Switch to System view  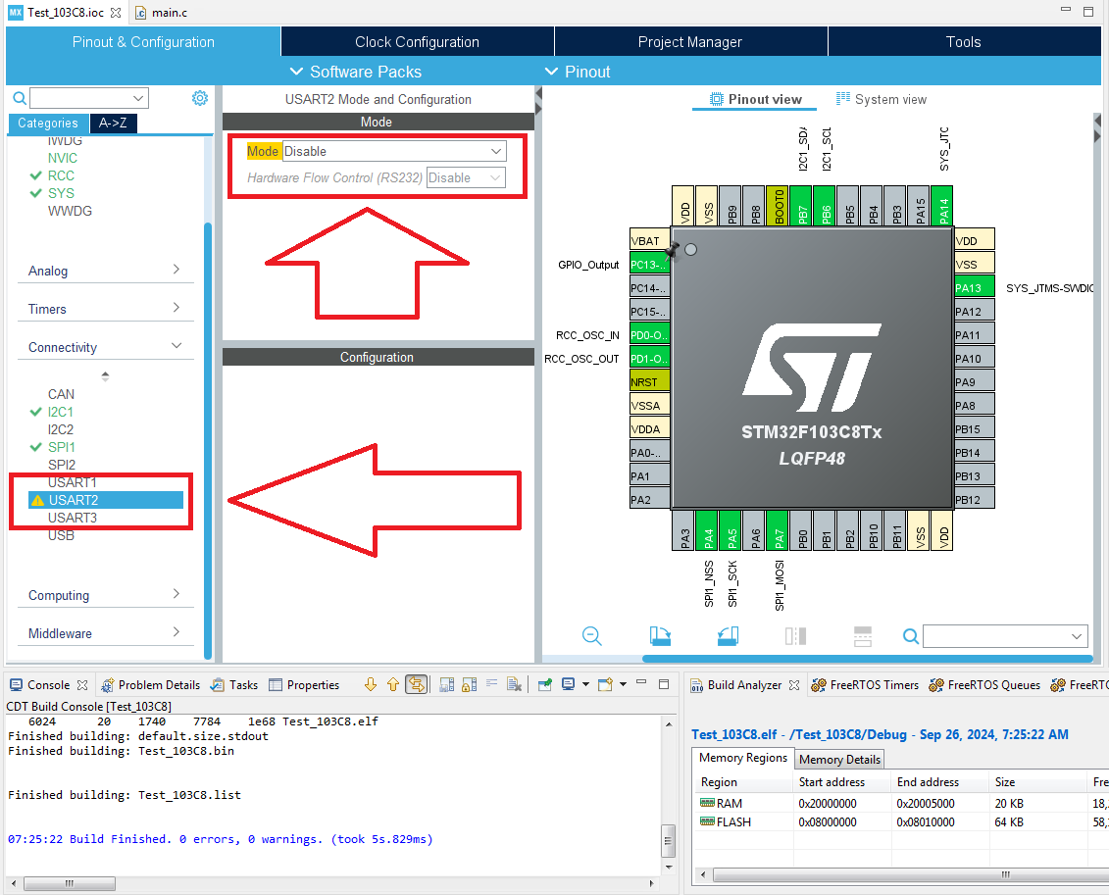point(881,99)
